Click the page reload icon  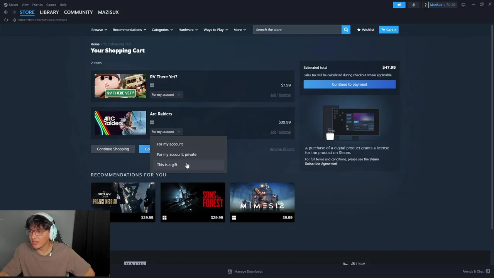(x=6, y=20)
